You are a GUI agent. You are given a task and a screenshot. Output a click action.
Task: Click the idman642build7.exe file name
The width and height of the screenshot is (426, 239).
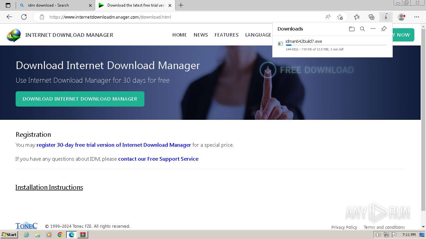pyautogui.click(x=304, y=41)
